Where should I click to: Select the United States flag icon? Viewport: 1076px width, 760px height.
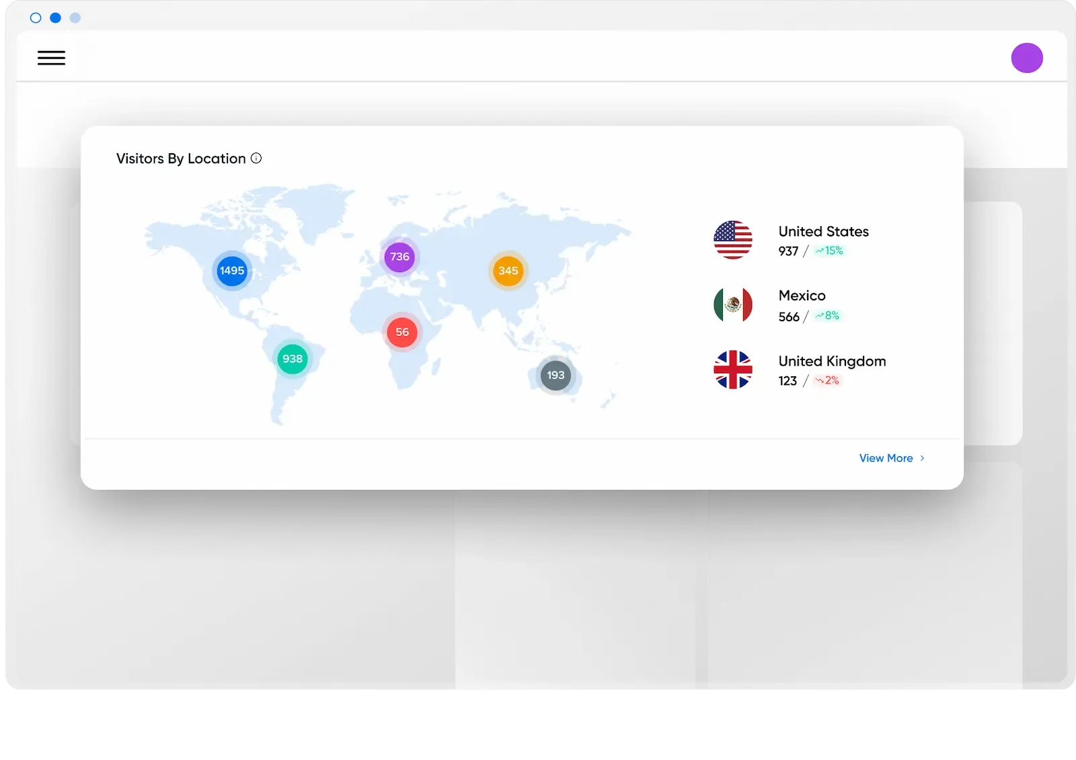(732, 240)
